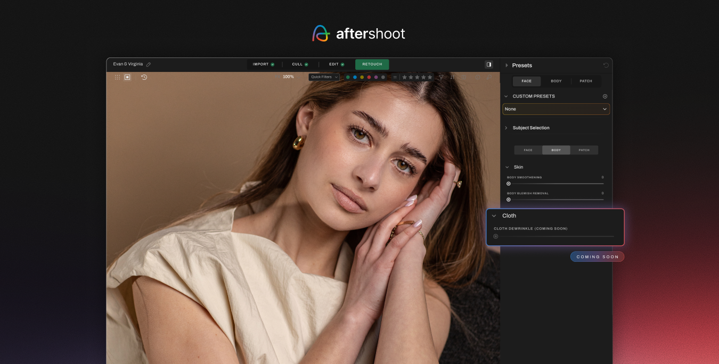Viewport: 719px width, 364px height.
Task: Click the pencil icon to rename the project
Action: click(x=149, y=64)
